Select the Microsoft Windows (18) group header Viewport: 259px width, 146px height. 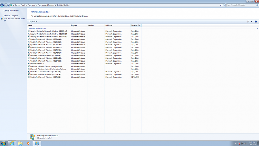[37, 28]
